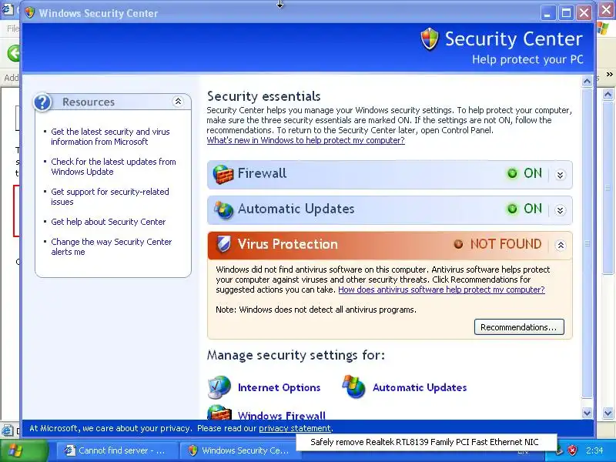Image resolution: width=616 pixels, height=462 pixels.
Task: Click the Internet Options globe icon
Action: click(219, 387)
